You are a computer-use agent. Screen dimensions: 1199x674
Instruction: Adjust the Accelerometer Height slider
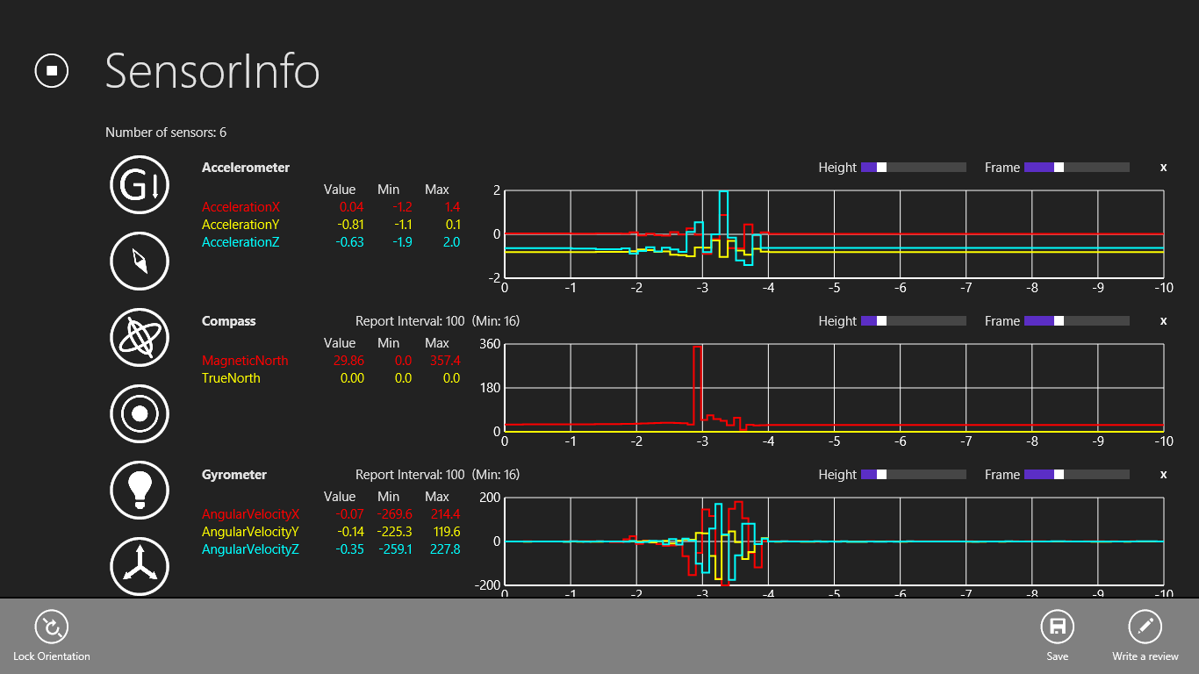882,167
